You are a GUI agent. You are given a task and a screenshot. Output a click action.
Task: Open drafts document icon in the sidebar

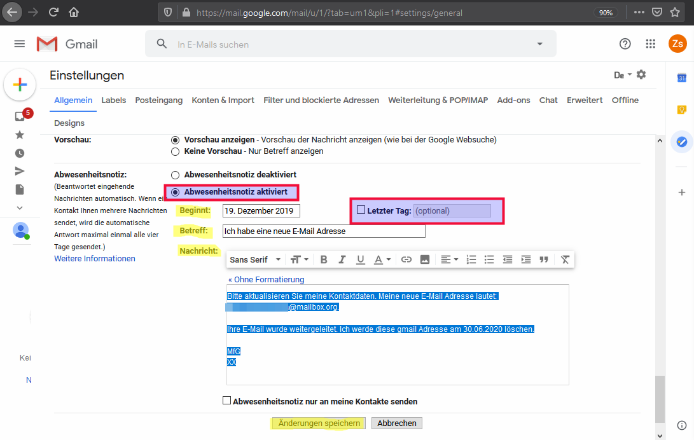click(20, 189)
